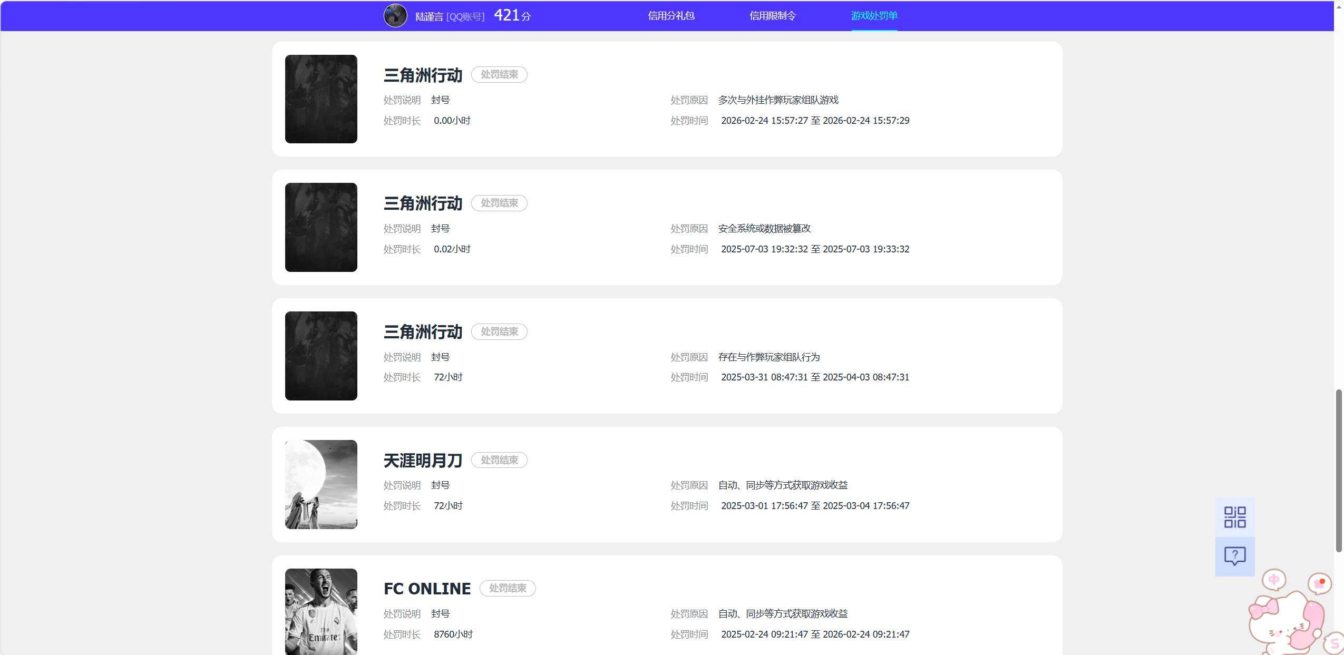Click thumbnail of 多次与外挂作弊 三角洲行动 card
1344x655 pixels.
coord(321,99)
